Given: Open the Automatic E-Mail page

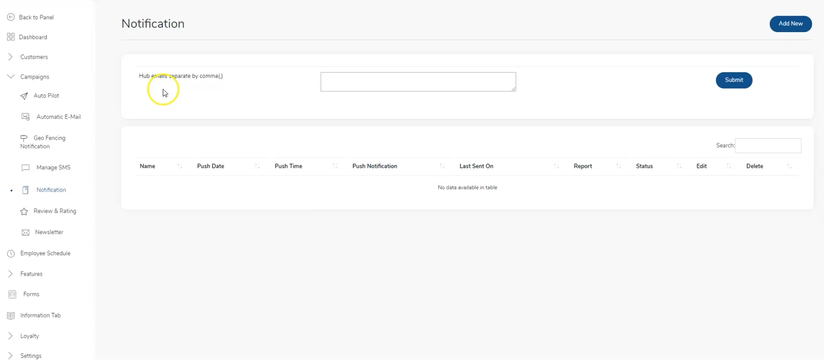Looking at the screenshot, I should point(59,117).
